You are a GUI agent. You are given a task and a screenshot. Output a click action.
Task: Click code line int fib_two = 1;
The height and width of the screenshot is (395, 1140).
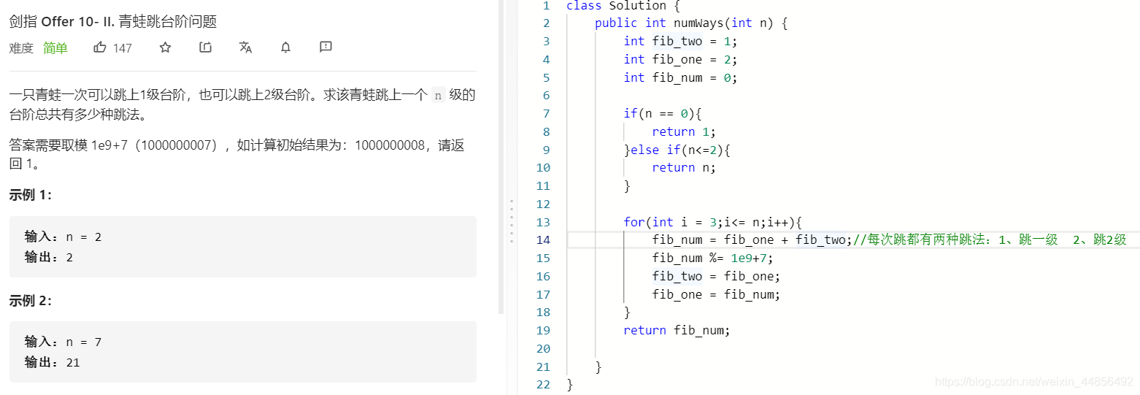coord(681,42)
